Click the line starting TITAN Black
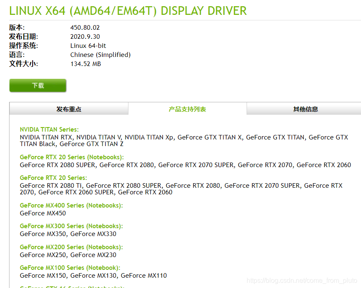Viewport: 361px width, 288px height. tap(71, 144)
